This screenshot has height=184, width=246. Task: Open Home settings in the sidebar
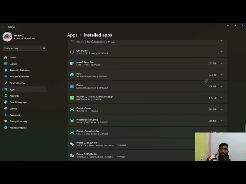[25, 58]
